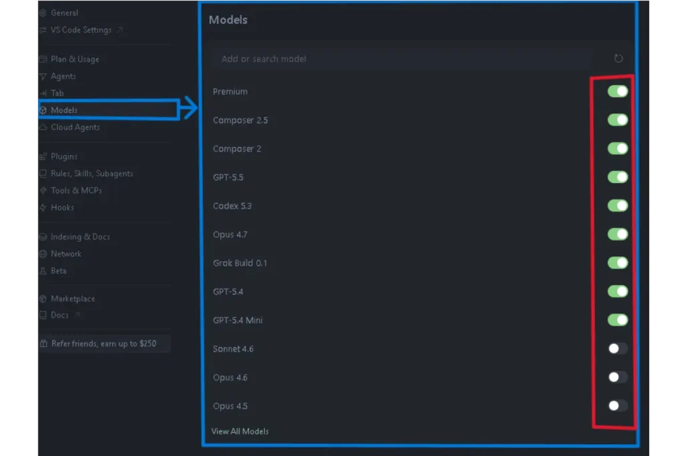Click the Opus 4.7 model label
This screenshot has height=456, width=684.
point(230,234)
